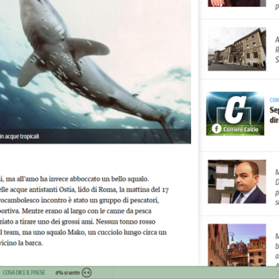Click the Facebook icon on Corriere Calcio banner
The image size is (279, 279).
(216, 128)
